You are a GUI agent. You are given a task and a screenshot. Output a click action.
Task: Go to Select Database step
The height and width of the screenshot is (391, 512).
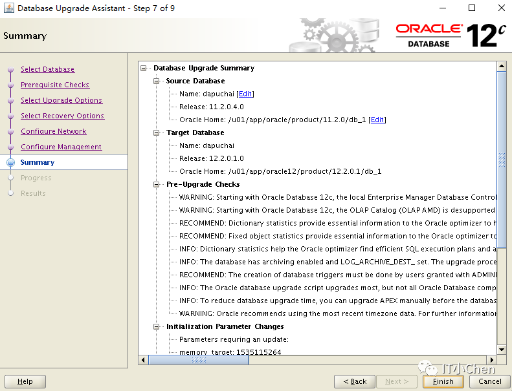click(x=48, y=69)
